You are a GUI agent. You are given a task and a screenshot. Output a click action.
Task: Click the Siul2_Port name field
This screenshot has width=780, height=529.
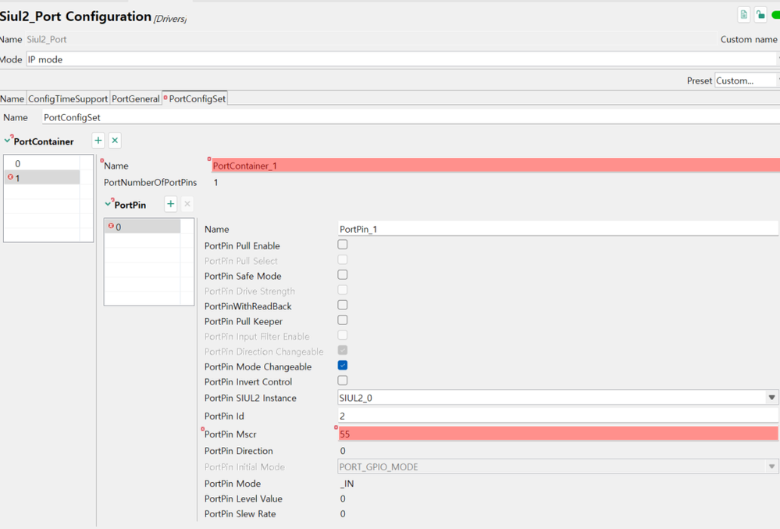(371, 39)
